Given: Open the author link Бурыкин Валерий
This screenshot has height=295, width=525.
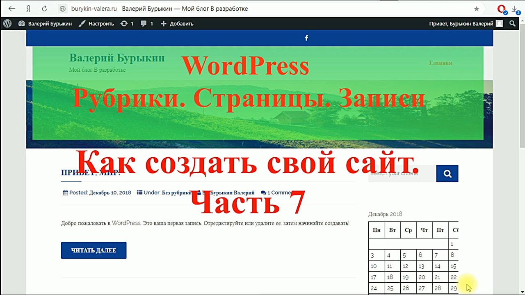Looking at the screenshot, I should 232,193.
